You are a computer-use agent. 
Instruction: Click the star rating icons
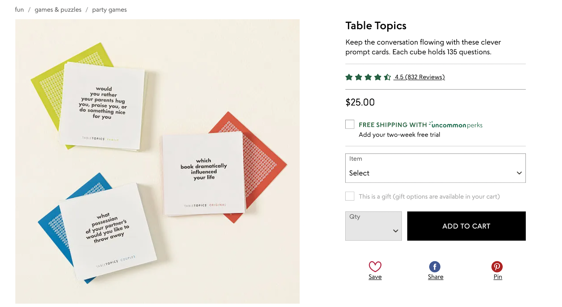pyautogui.click(x=368, y=77)
